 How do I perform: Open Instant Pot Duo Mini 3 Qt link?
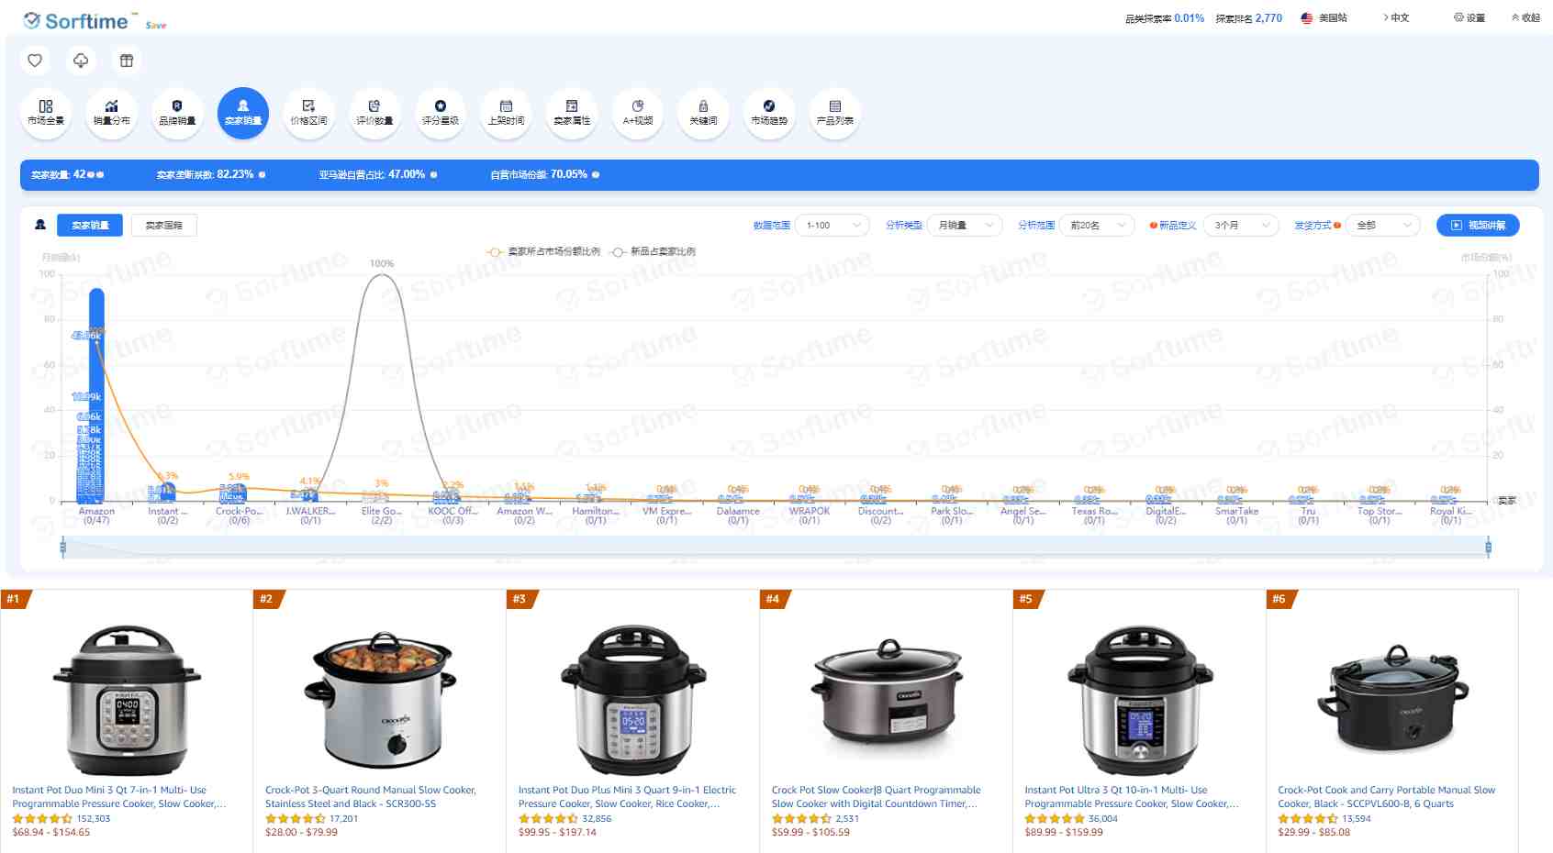[x=119, y=796]
